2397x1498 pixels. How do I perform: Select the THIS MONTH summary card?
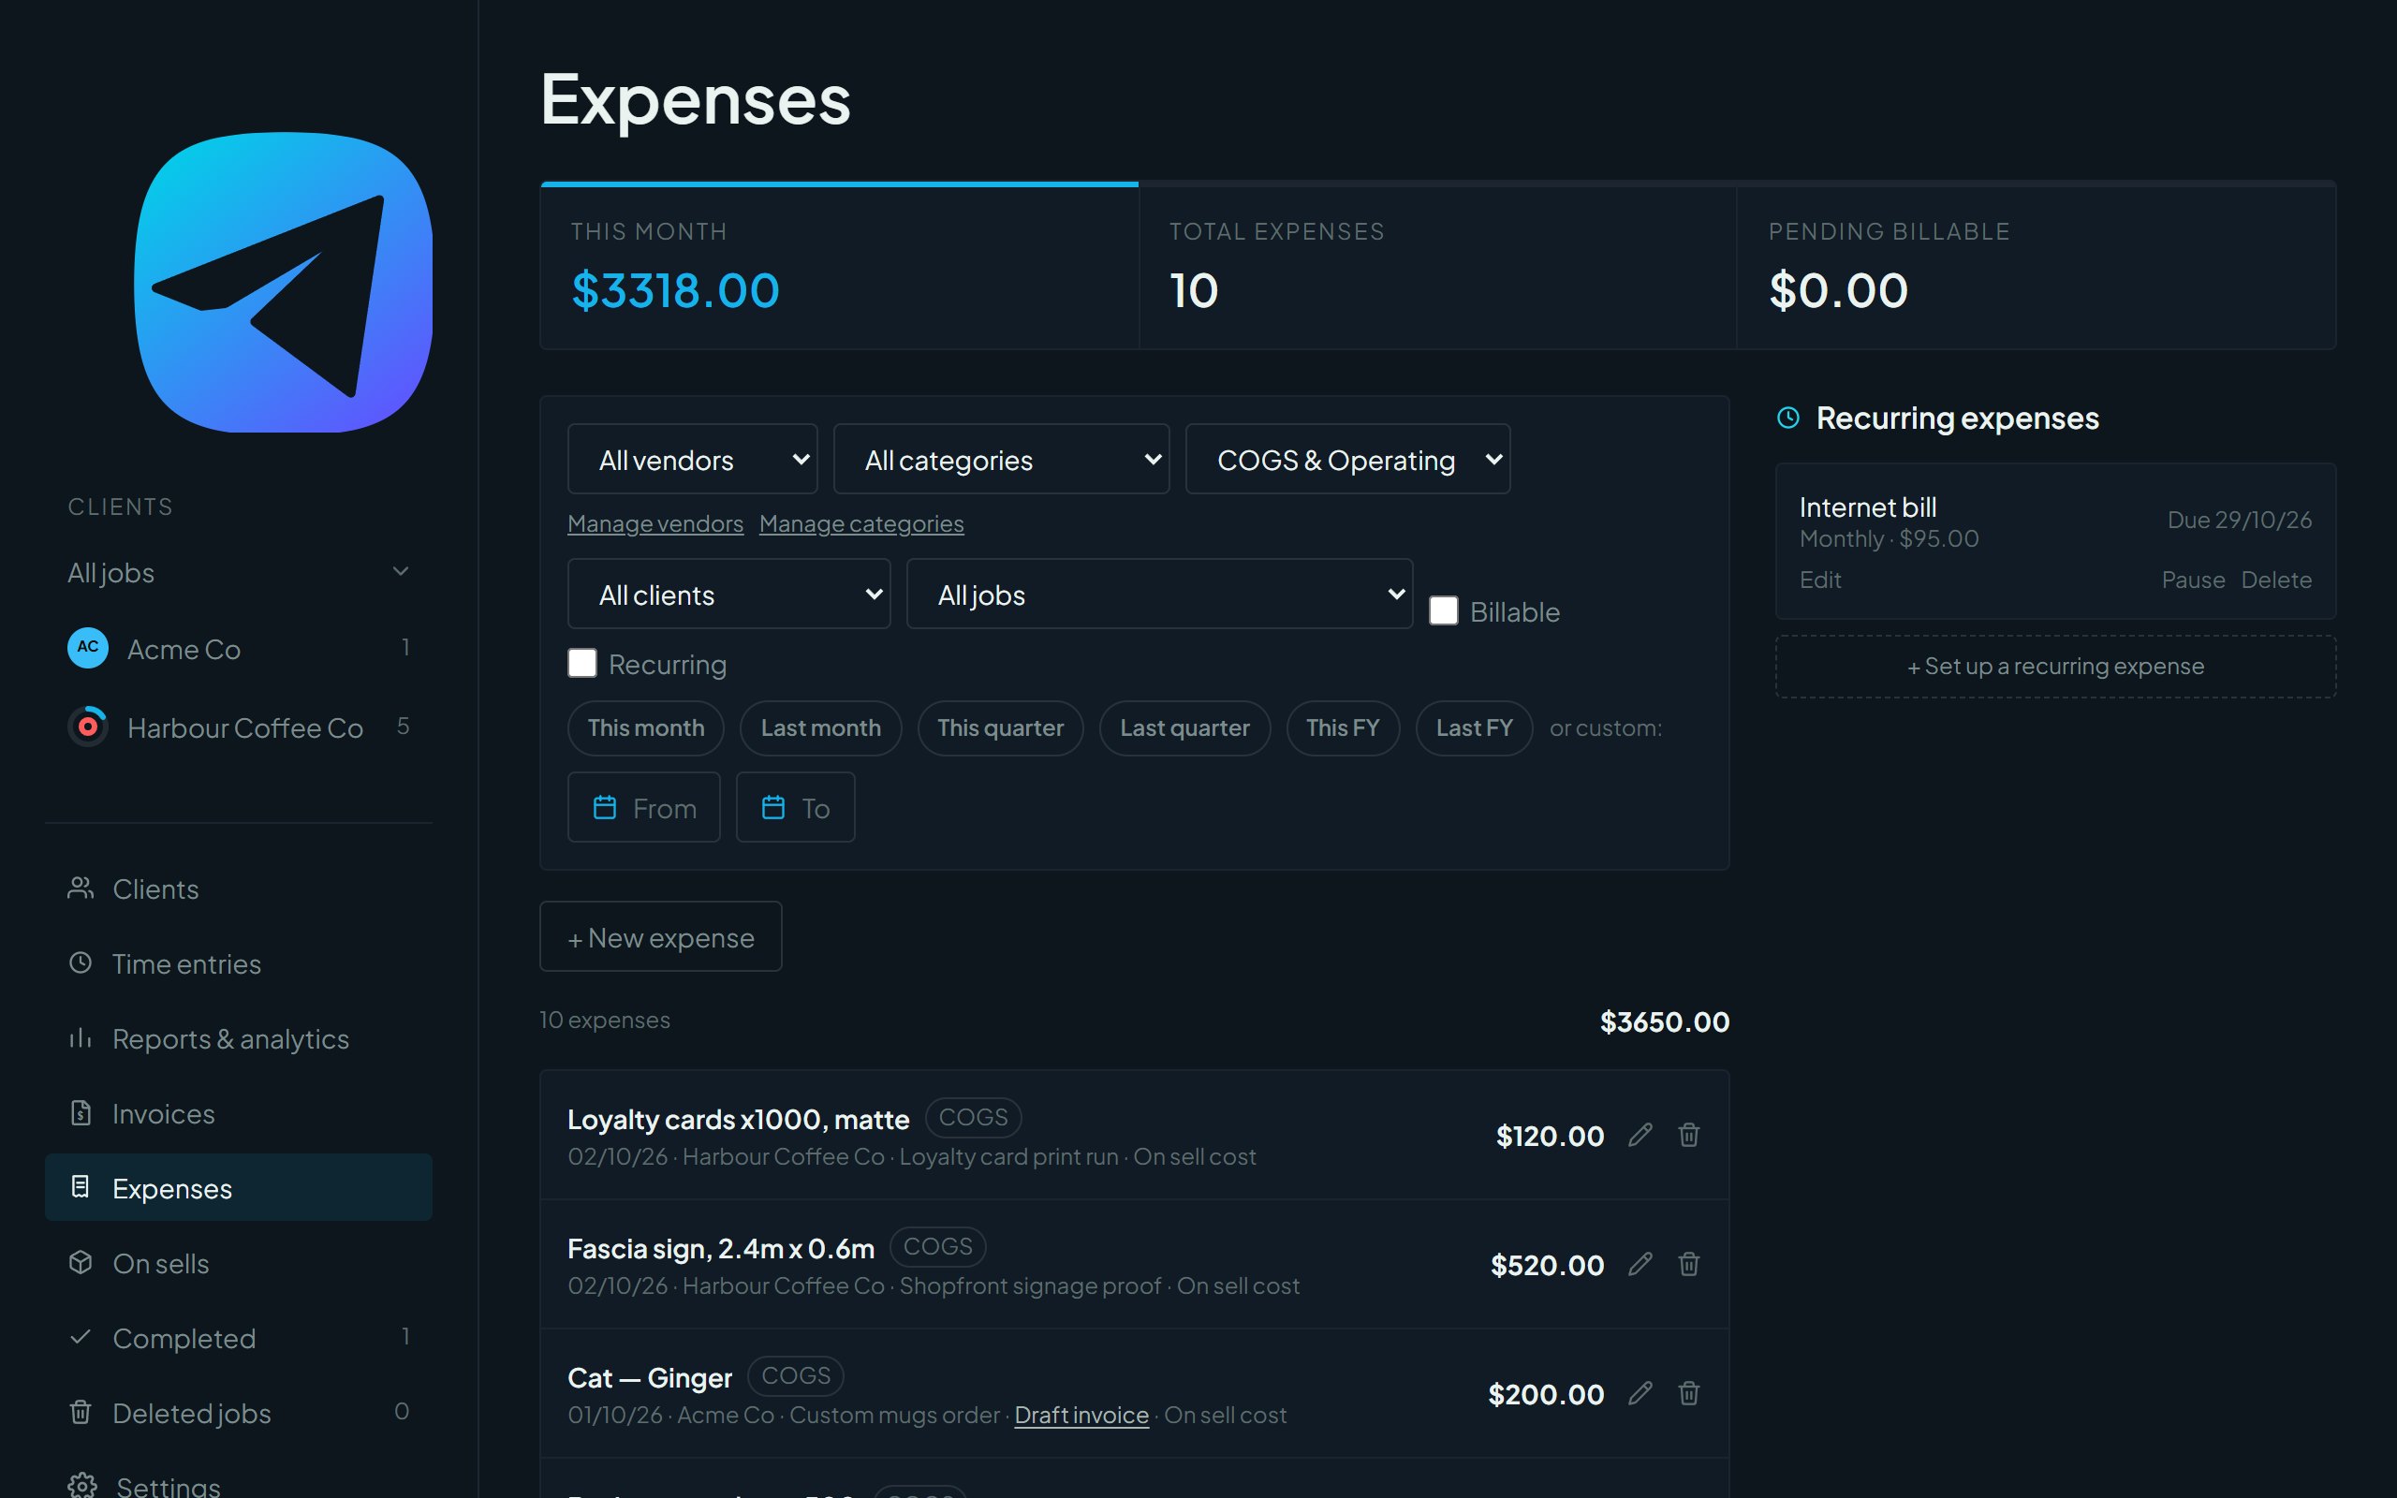click(839, 266)
